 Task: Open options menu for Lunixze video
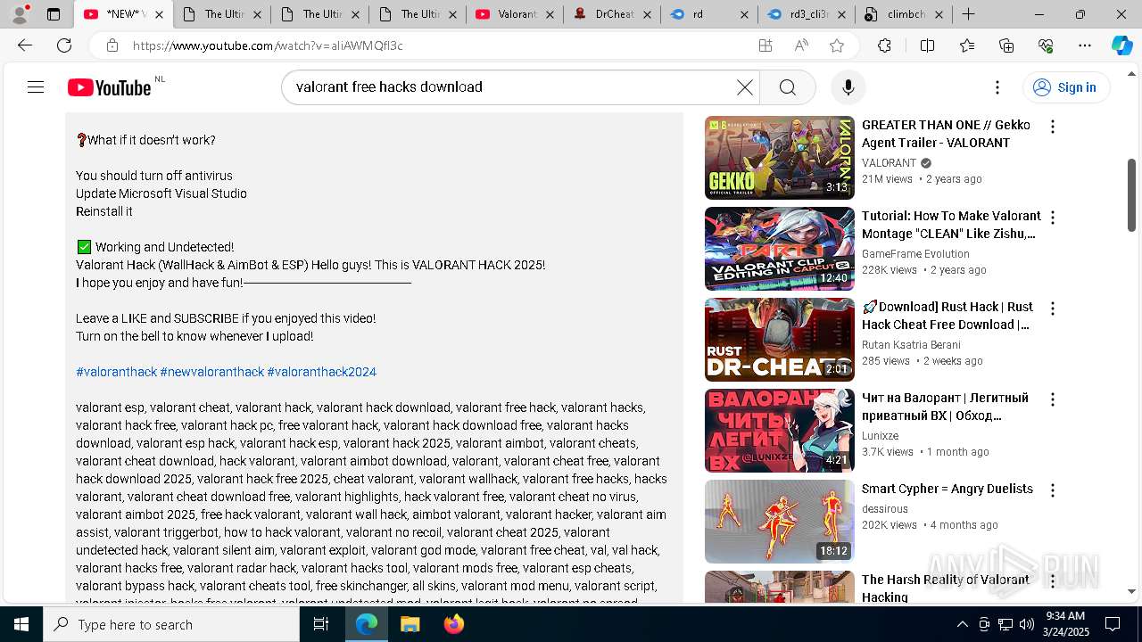coord(1053,399)
